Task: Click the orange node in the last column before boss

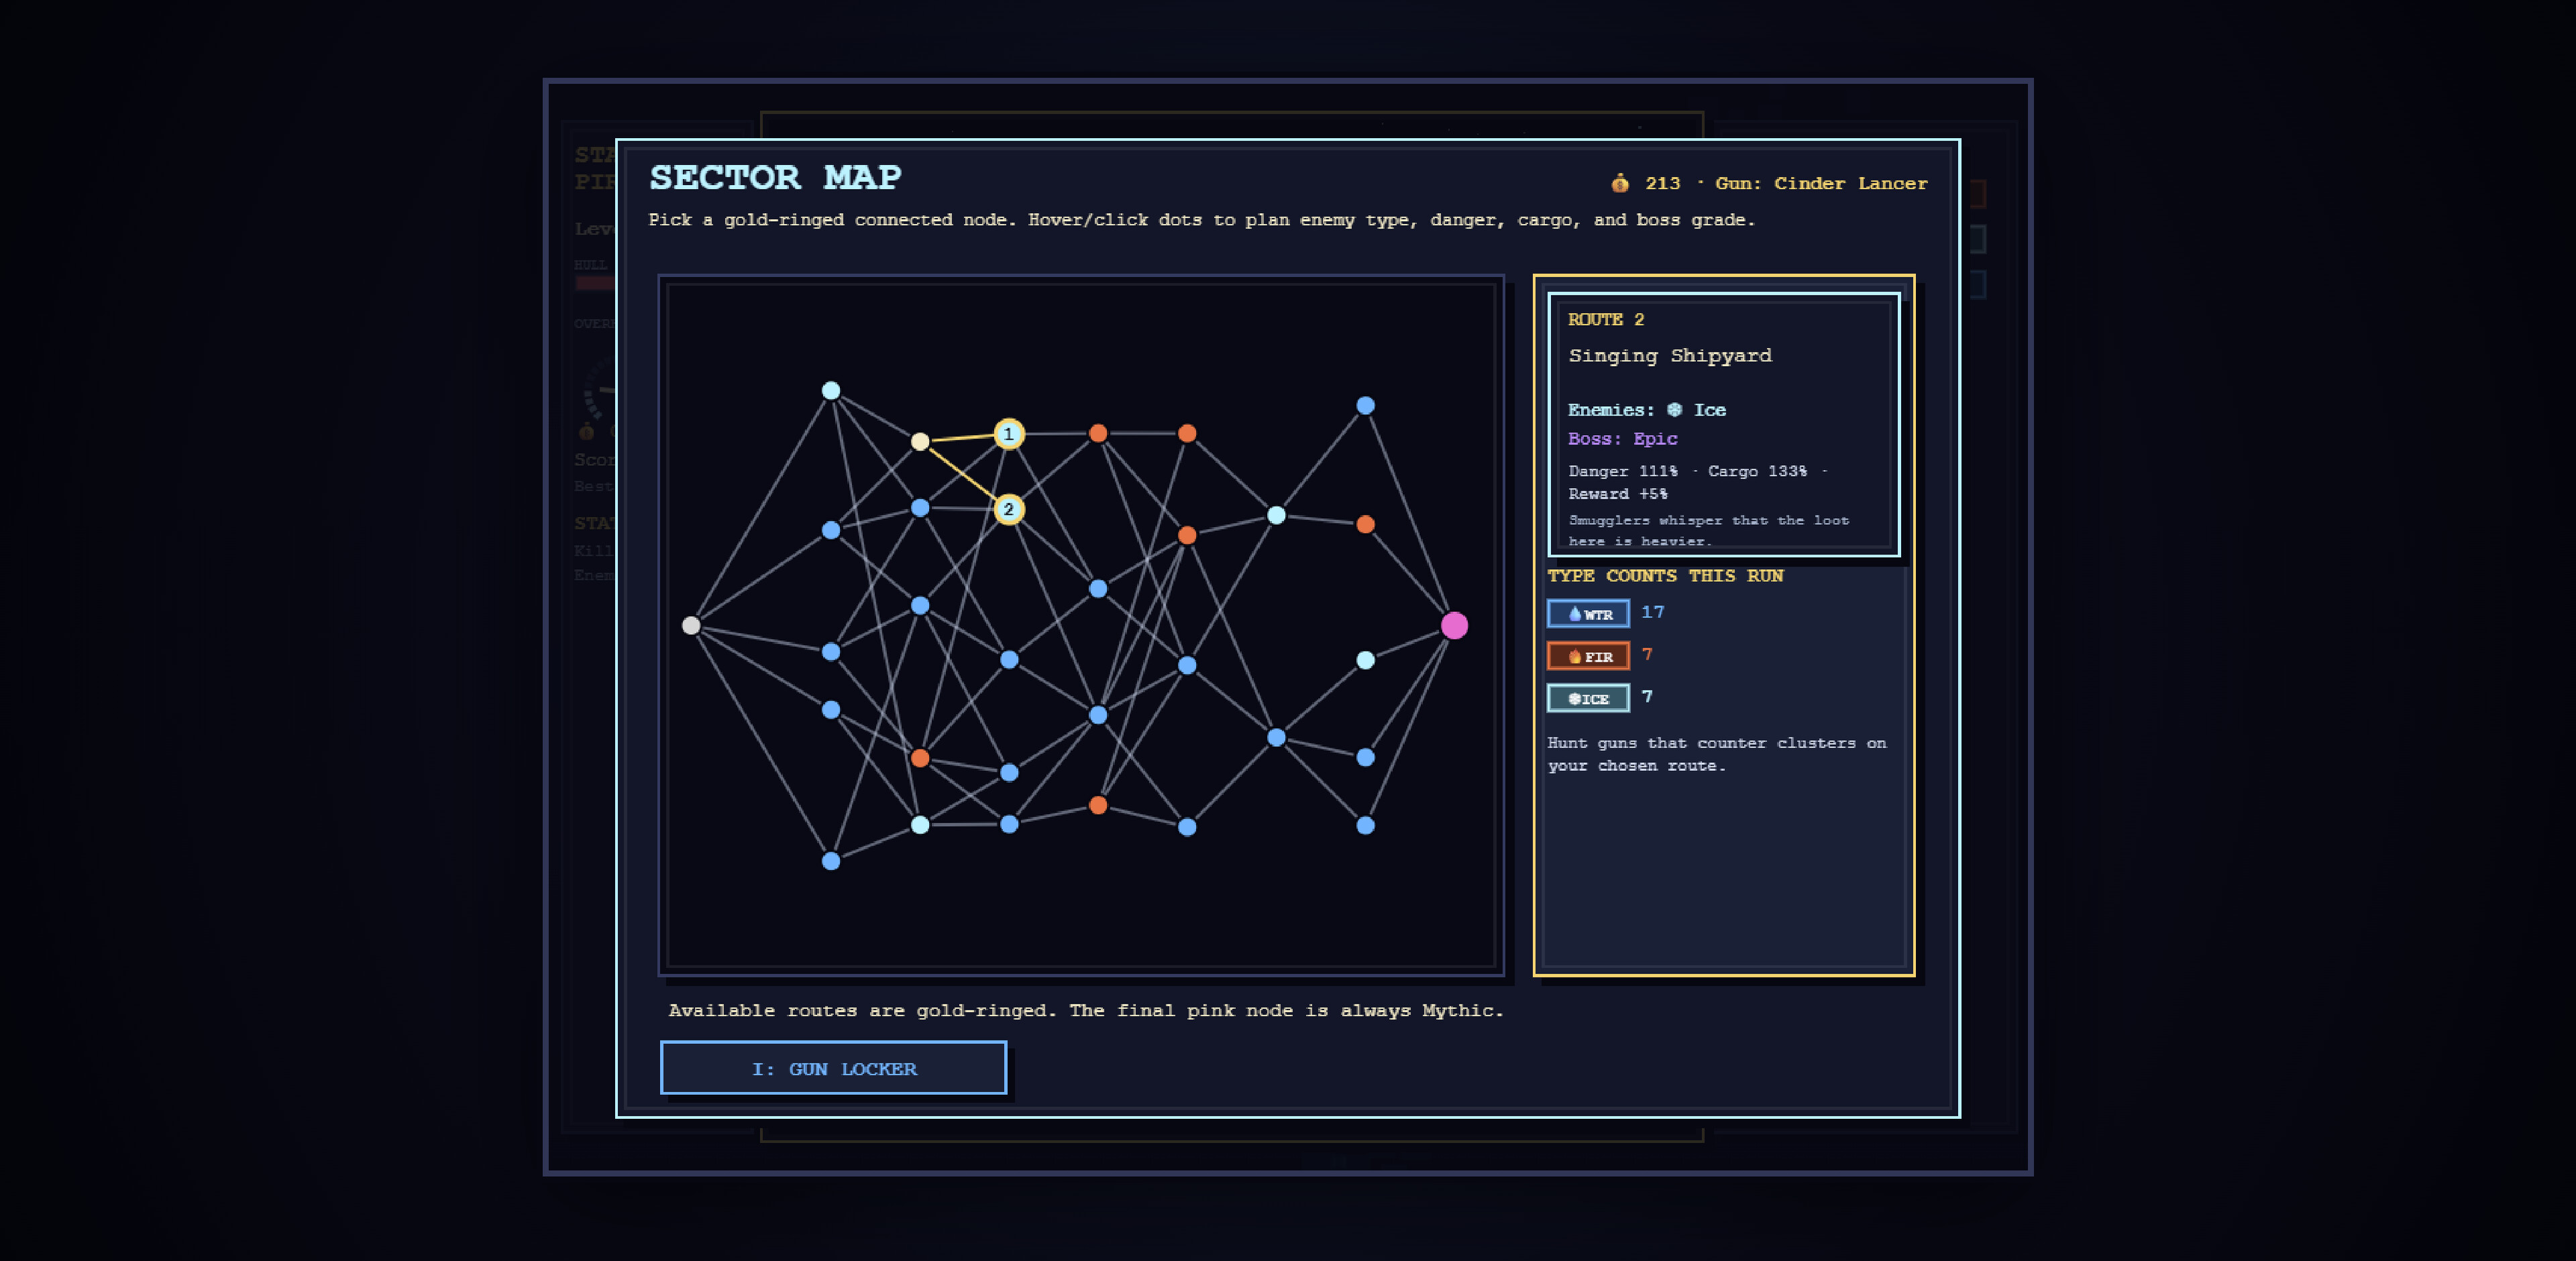Action: click(x=1365, y=525)
